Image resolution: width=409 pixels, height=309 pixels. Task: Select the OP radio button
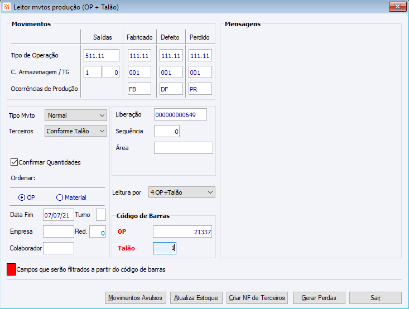pos(22,197)
